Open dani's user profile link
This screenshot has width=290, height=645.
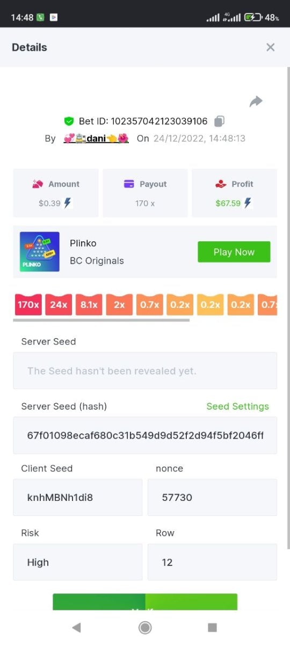[x=96, y=138]
